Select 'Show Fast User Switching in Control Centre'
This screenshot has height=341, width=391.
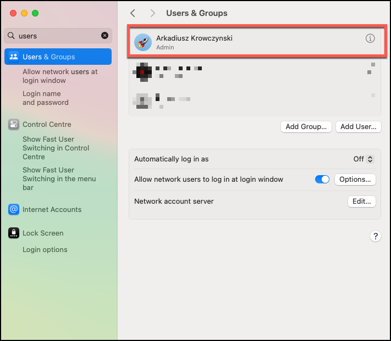(x=56, y=148)
